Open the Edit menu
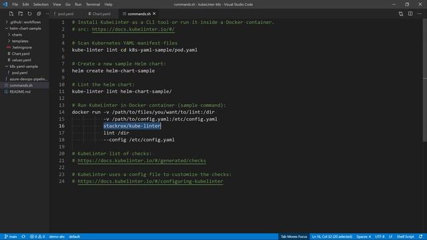 (x=25, y=5)
